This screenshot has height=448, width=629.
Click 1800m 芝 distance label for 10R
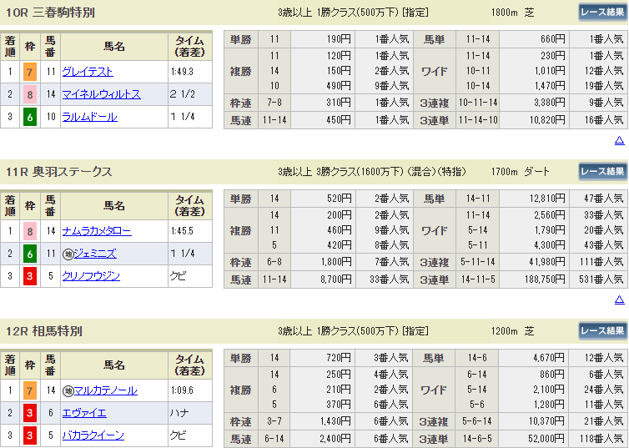coord(513,13)
